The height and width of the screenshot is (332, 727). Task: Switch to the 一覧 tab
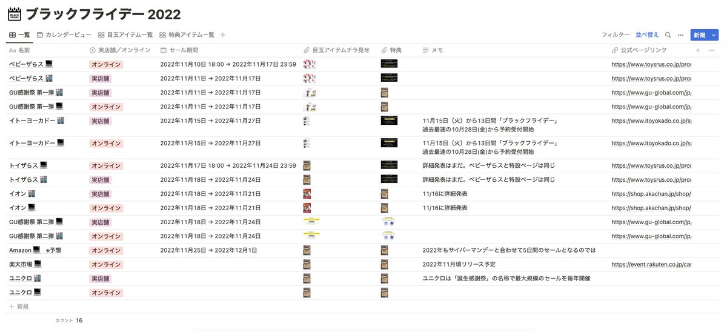[x=19, y=35]
